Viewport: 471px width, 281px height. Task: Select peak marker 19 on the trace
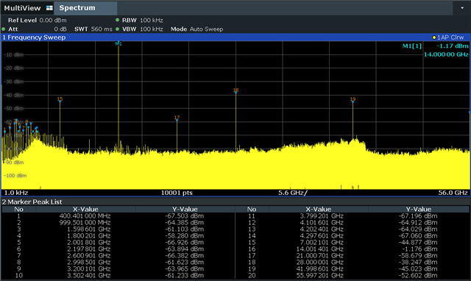coord(353,99)
